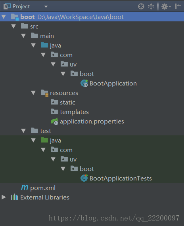Click the static folder icon
Viewport: 184px width, 226px height.
[x=54, y=102]
